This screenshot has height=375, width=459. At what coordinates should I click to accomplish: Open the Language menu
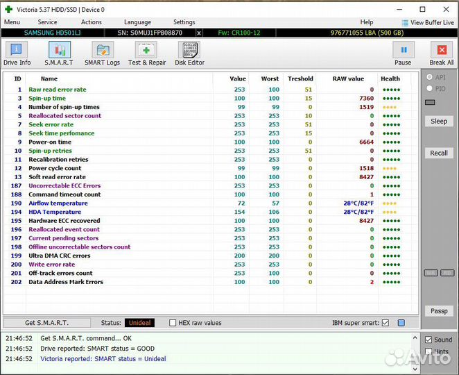click(x=137, y=22)
